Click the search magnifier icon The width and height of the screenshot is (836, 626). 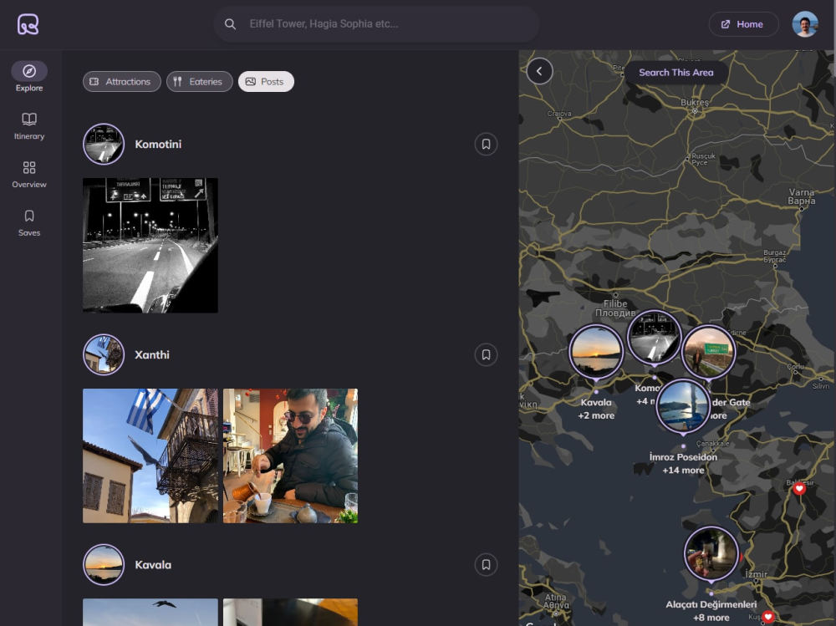(x=230, y=24)
